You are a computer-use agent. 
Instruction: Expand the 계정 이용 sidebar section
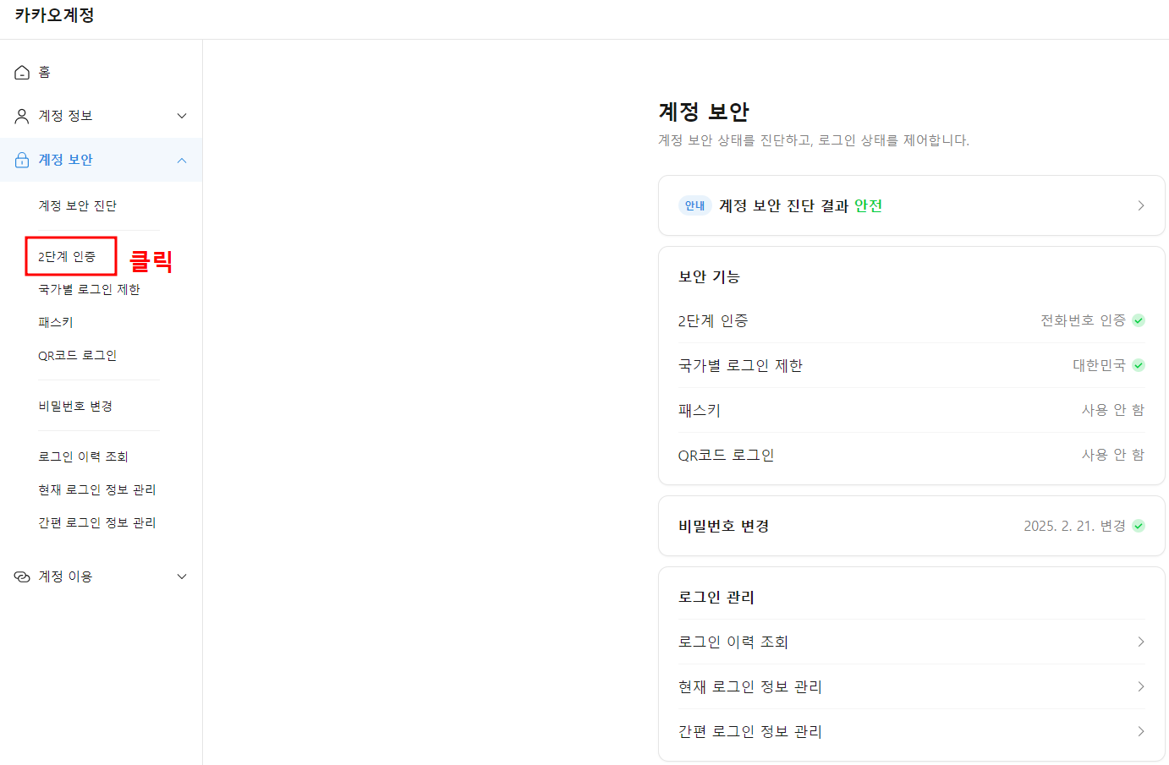tap(182, 576)
